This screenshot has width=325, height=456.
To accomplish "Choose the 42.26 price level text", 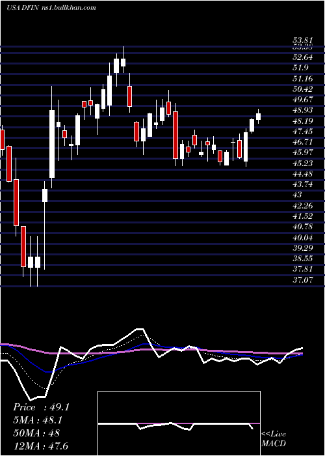I will click(x=302, y=206).
